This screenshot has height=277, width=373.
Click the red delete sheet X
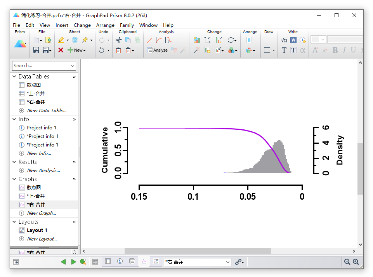pos(61,50)
